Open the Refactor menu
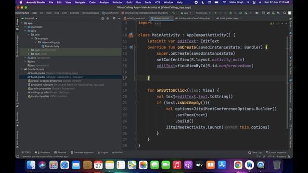The height and width of the screenshot is (173, 308). tap(117, 2)
